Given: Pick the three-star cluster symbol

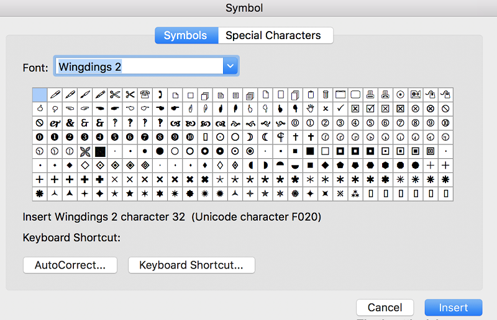Looking at the screenshot, I should point(355,193).
